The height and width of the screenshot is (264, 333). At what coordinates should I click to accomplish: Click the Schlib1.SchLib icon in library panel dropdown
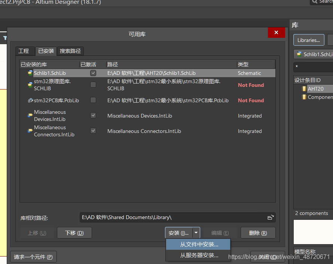pos(299,54)
